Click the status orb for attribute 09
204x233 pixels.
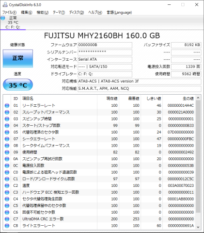pyautogui.click(x=7, y=152)
